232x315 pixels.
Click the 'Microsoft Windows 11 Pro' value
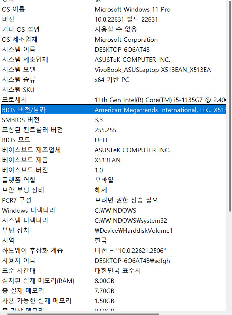coord(133,9)
